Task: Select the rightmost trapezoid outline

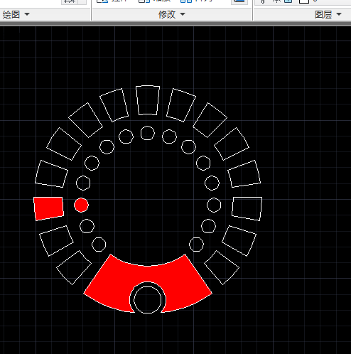Action: pos(247,208)
